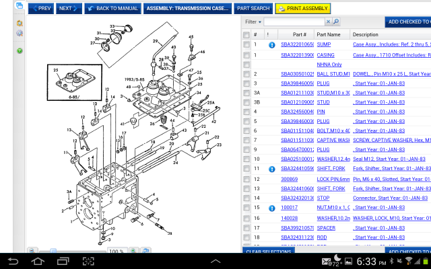
Task: Zoom in diagram with plus magnifier icon
Action: coord(133,251)
